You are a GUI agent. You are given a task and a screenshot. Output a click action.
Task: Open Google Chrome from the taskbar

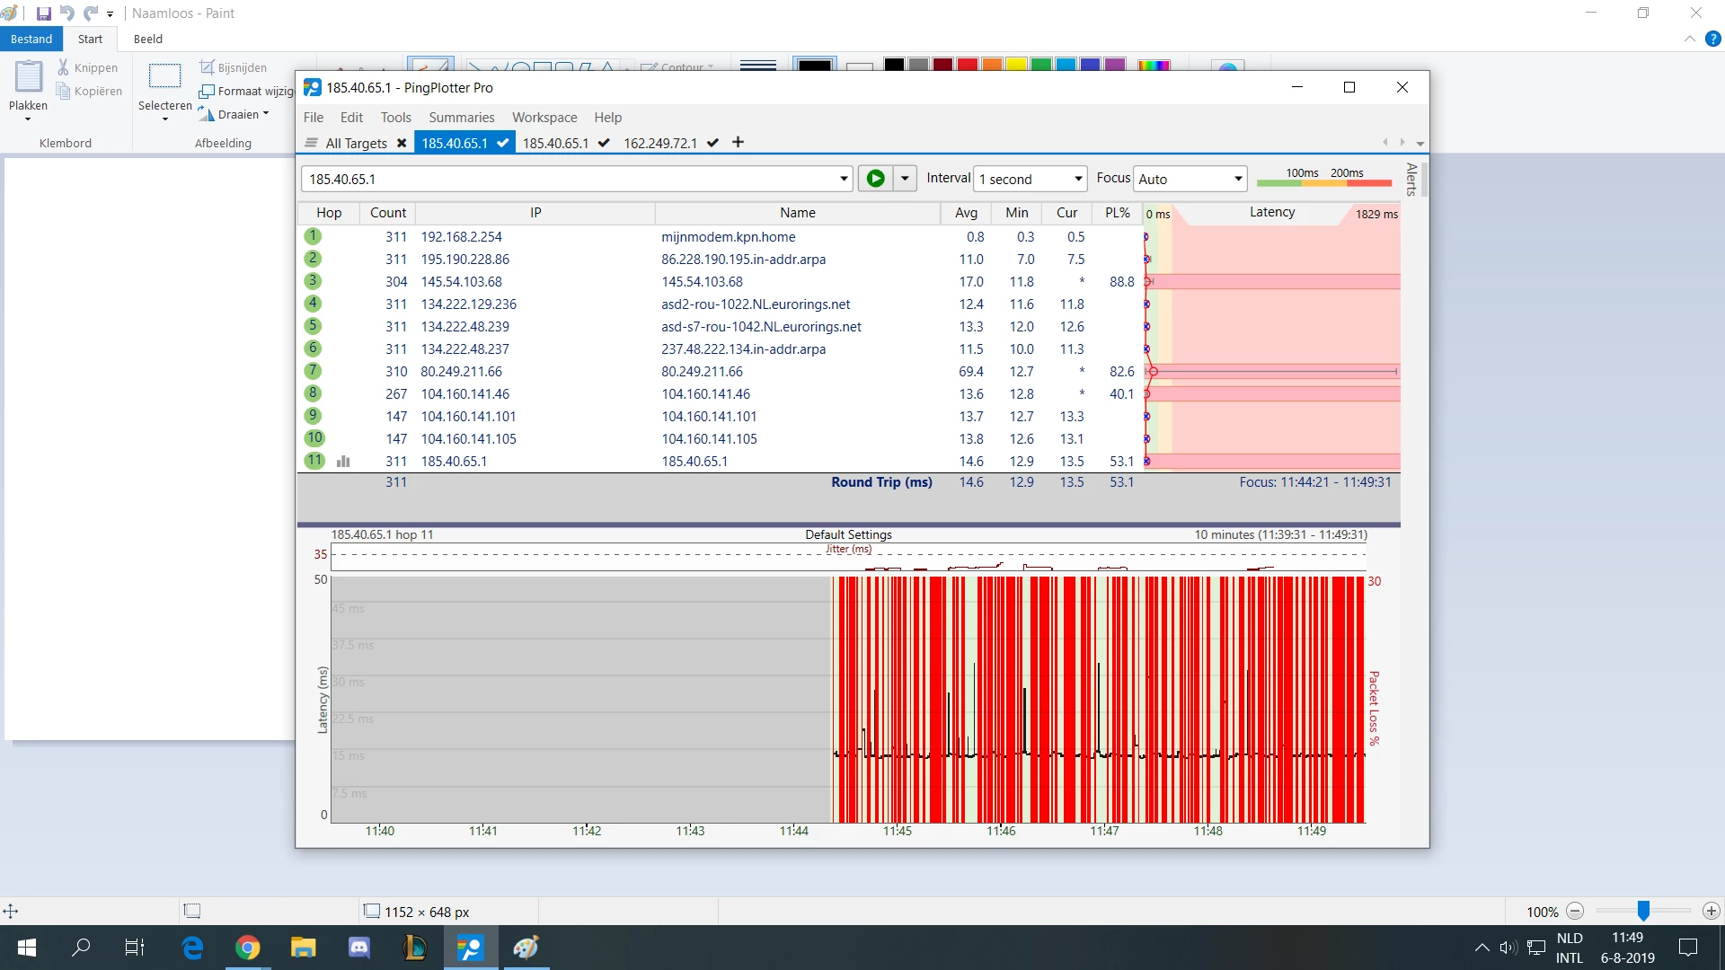coord(248,948)
